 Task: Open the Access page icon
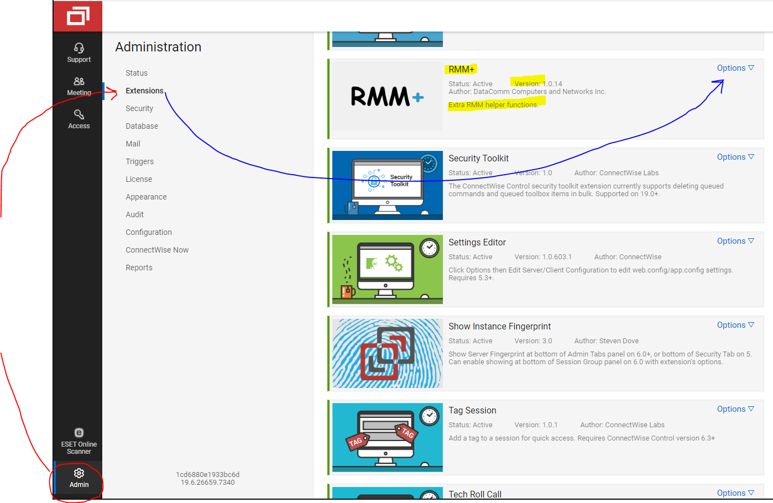tap(79, 119)
